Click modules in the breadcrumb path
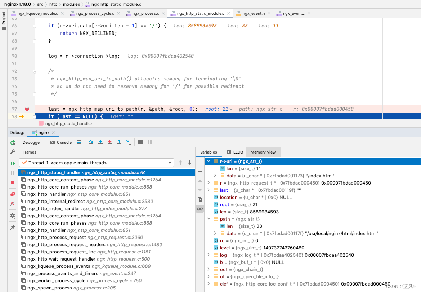Viewport: 421px width, 292px height. click(71, 4)
